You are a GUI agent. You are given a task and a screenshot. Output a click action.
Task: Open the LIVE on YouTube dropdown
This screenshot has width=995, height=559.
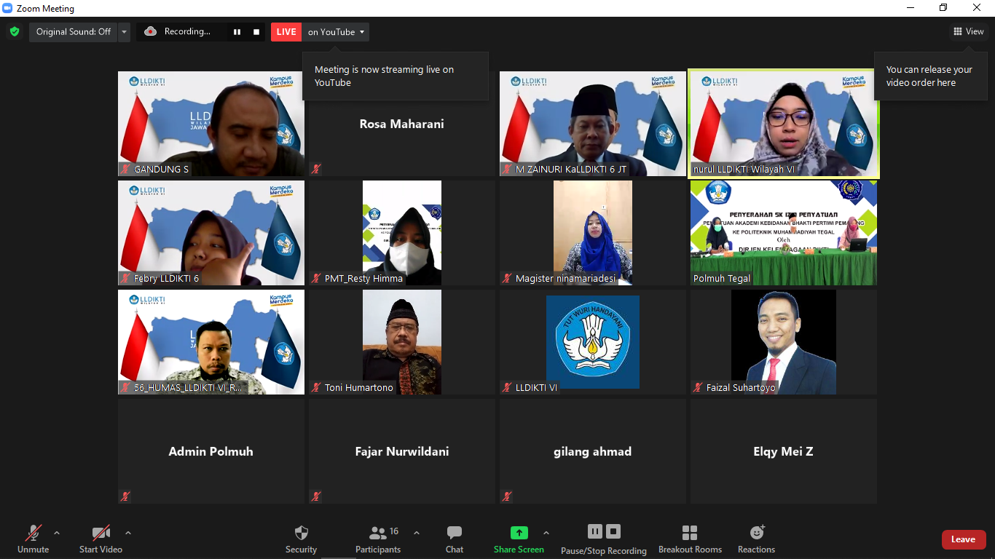[336, 32]
